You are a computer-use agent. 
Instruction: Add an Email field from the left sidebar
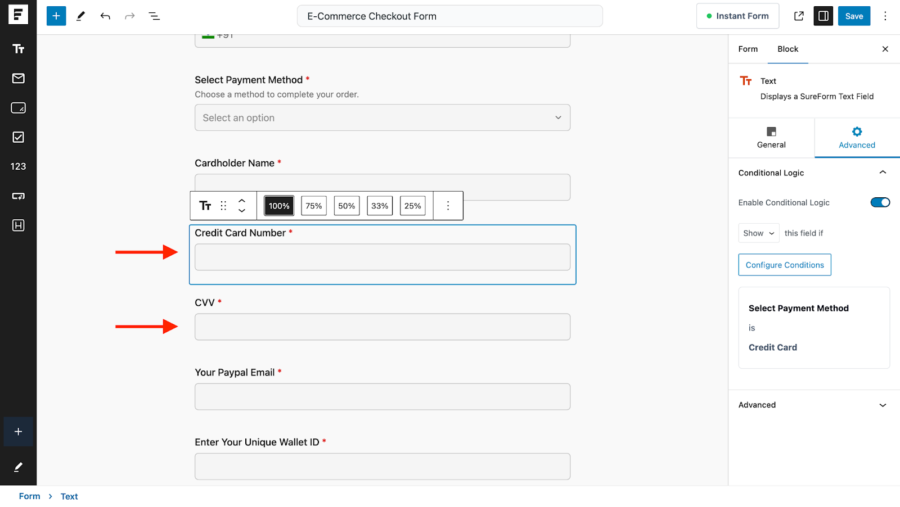(19, 79)
